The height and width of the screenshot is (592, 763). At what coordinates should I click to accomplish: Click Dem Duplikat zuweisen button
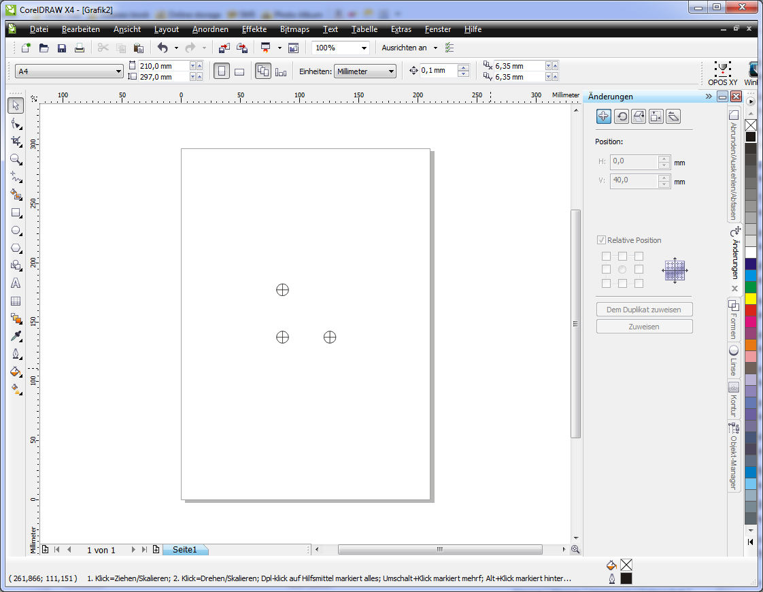[x=644, y=310]
